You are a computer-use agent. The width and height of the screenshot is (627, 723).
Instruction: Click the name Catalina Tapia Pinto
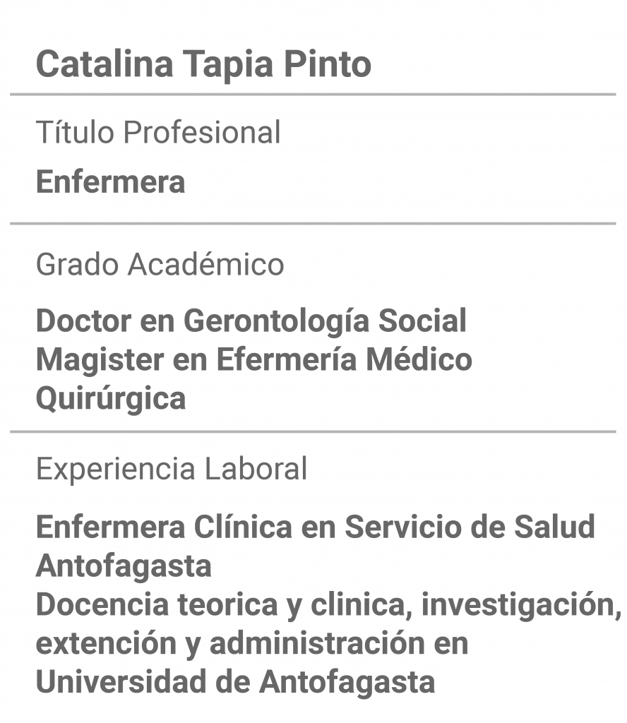(203, 64)
